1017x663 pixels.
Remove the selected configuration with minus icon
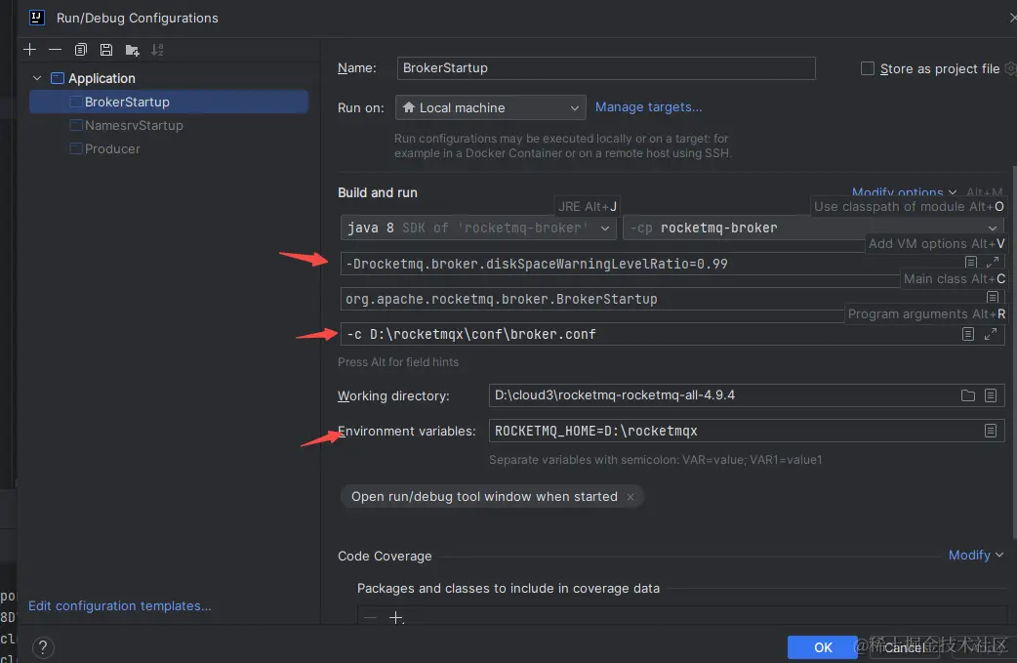[x=55, y=50]
